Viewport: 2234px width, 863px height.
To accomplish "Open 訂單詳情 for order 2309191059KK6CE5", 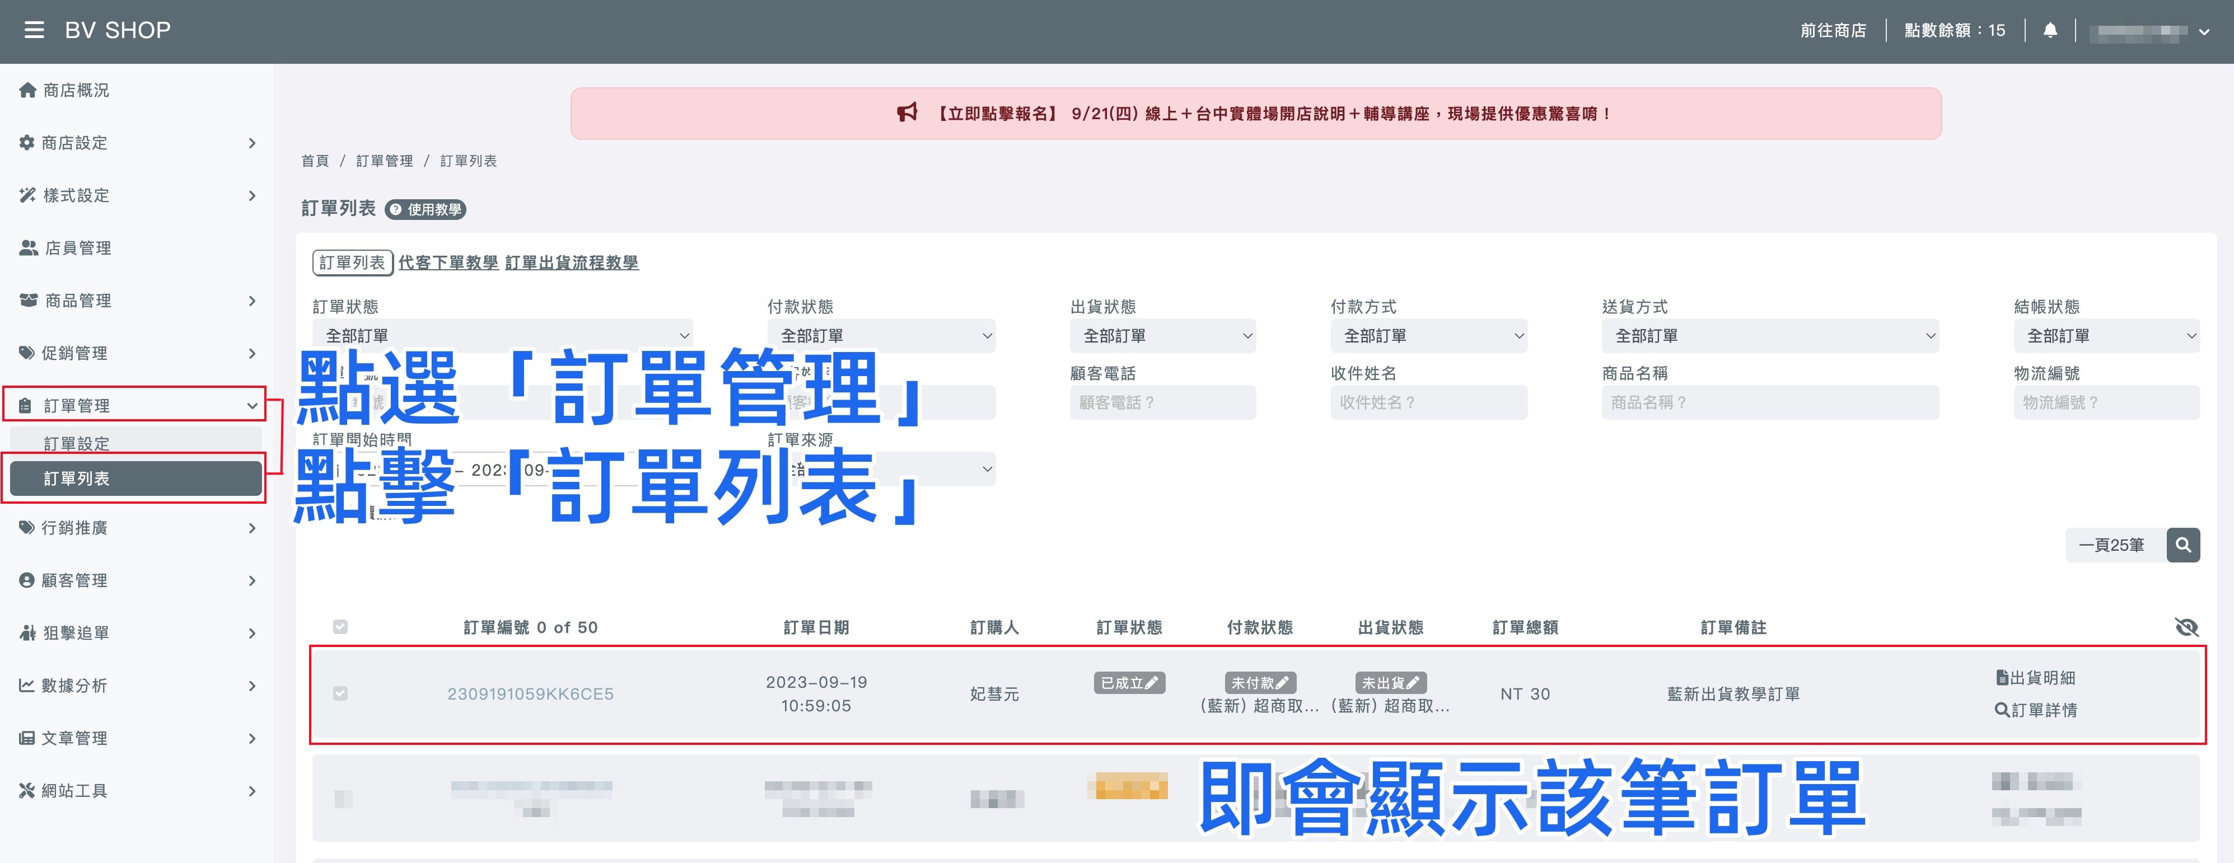I will pyautogui.click(x=2035, y=710).
